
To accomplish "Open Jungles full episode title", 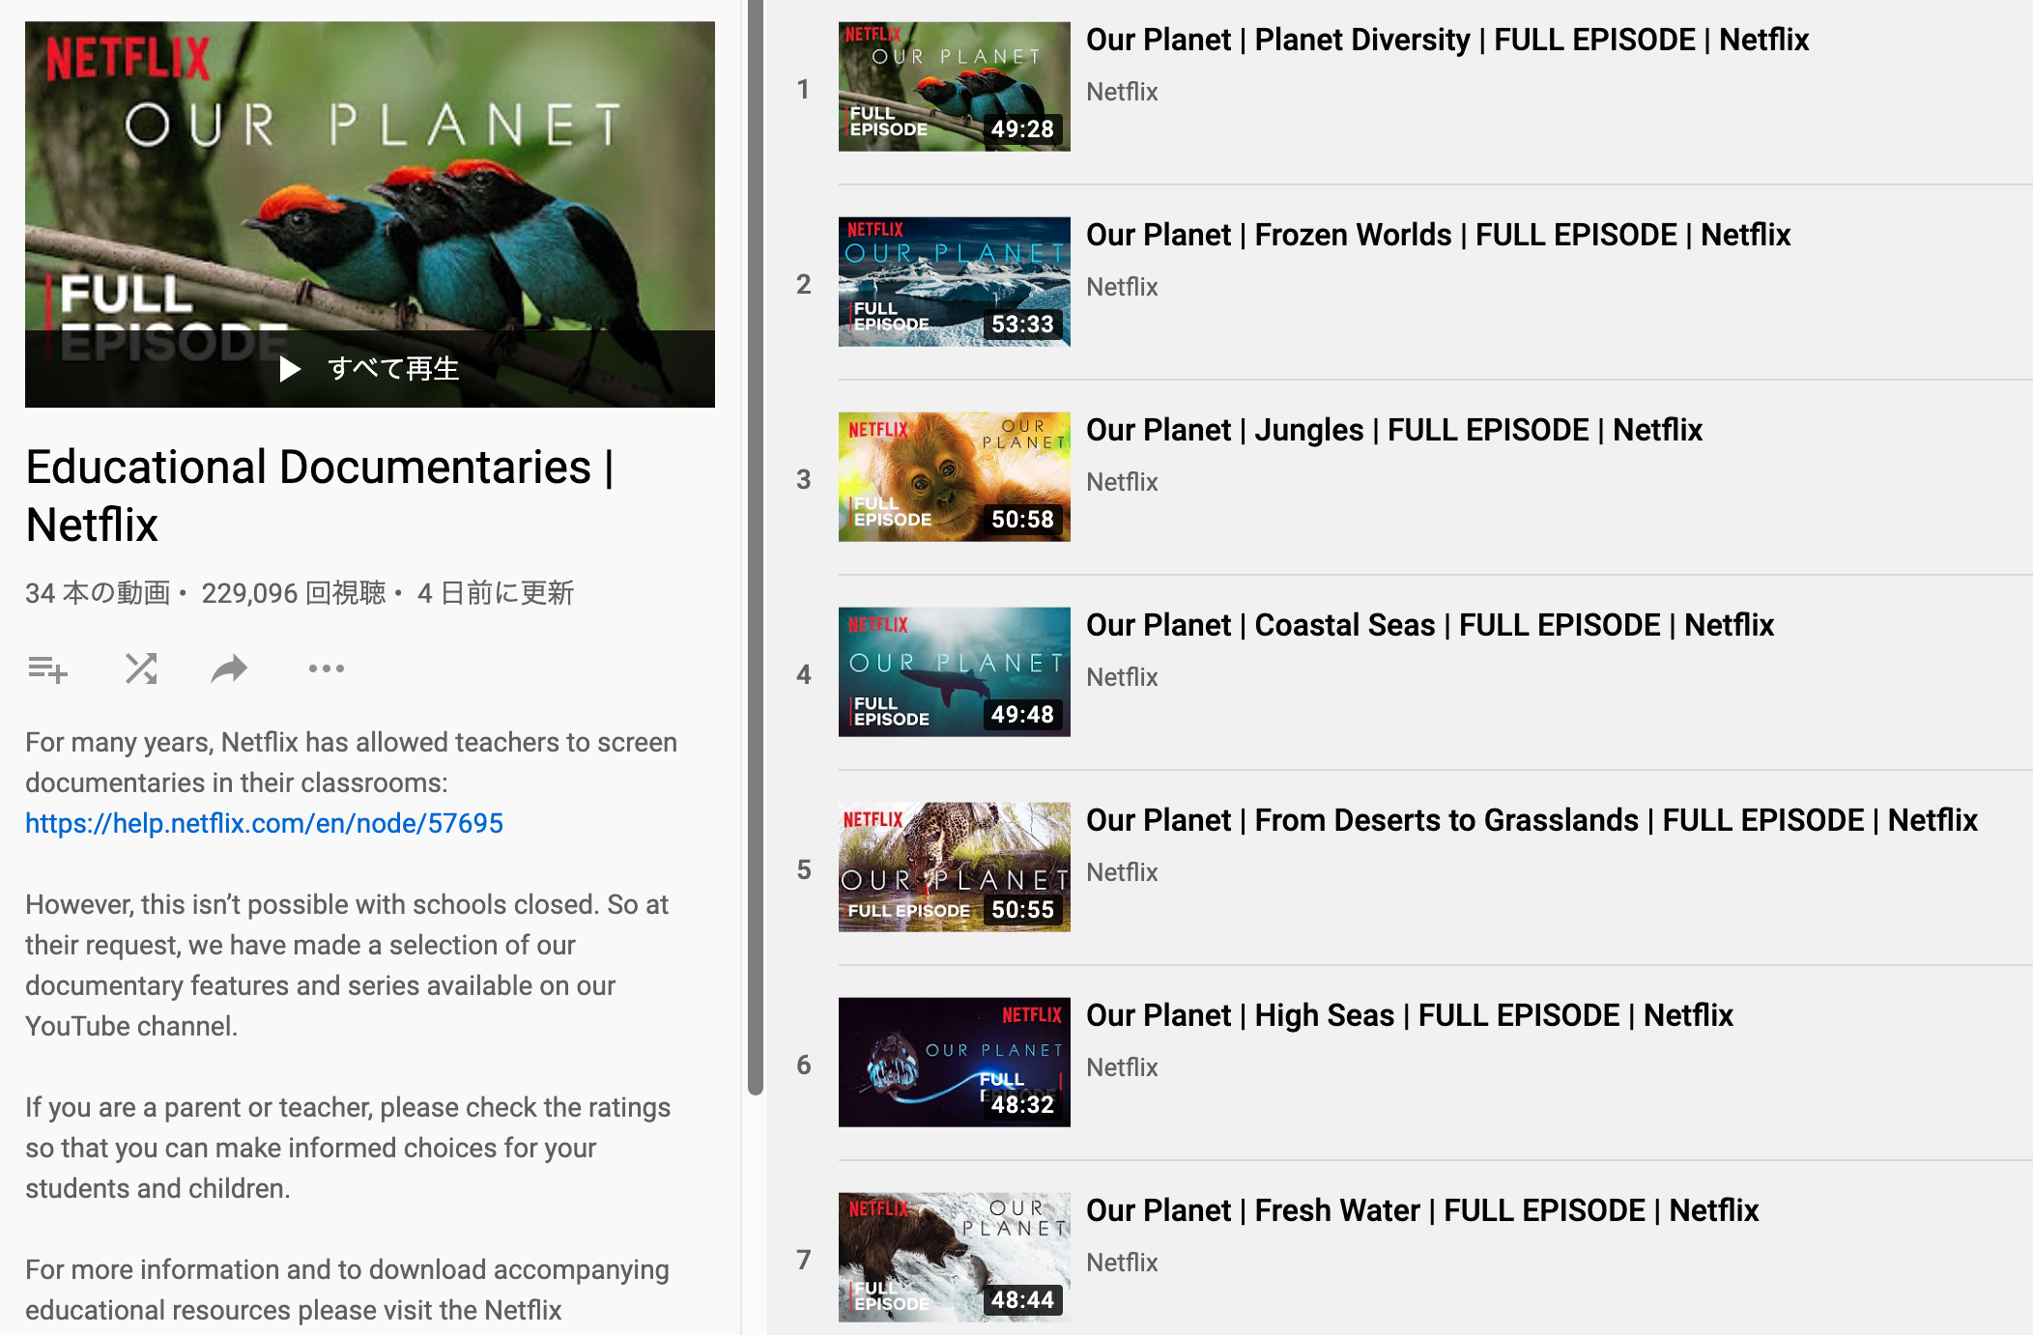I will (1394, 430).
